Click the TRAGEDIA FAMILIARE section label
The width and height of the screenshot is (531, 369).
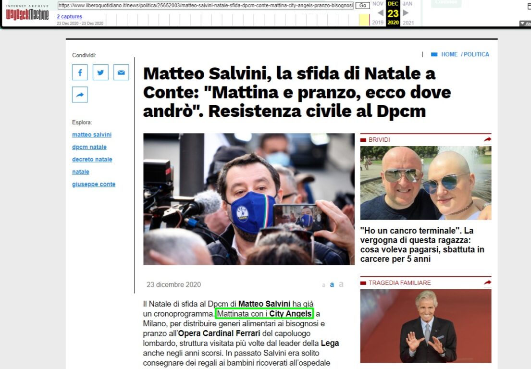(x=400, y=283)
